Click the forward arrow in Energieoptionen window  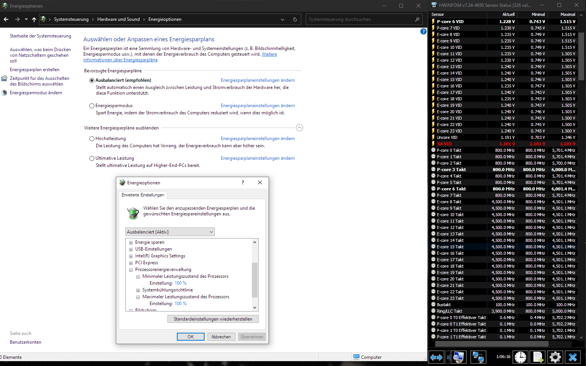(x=17, y=19)
